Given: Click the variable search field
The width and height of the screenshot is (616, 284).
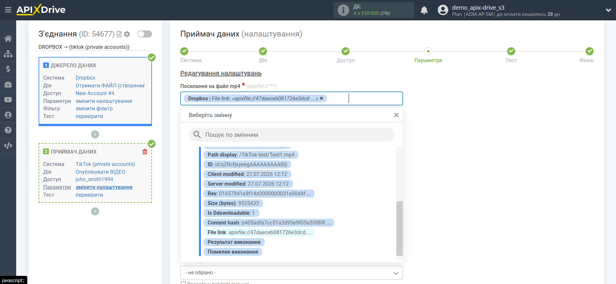Looking at the screenshot, I should (292, 135).
